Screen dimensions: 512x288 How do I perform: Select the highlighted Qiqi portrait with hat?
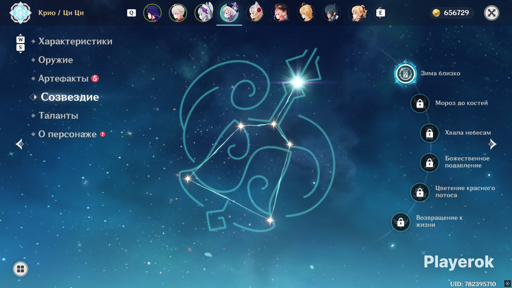229,13
